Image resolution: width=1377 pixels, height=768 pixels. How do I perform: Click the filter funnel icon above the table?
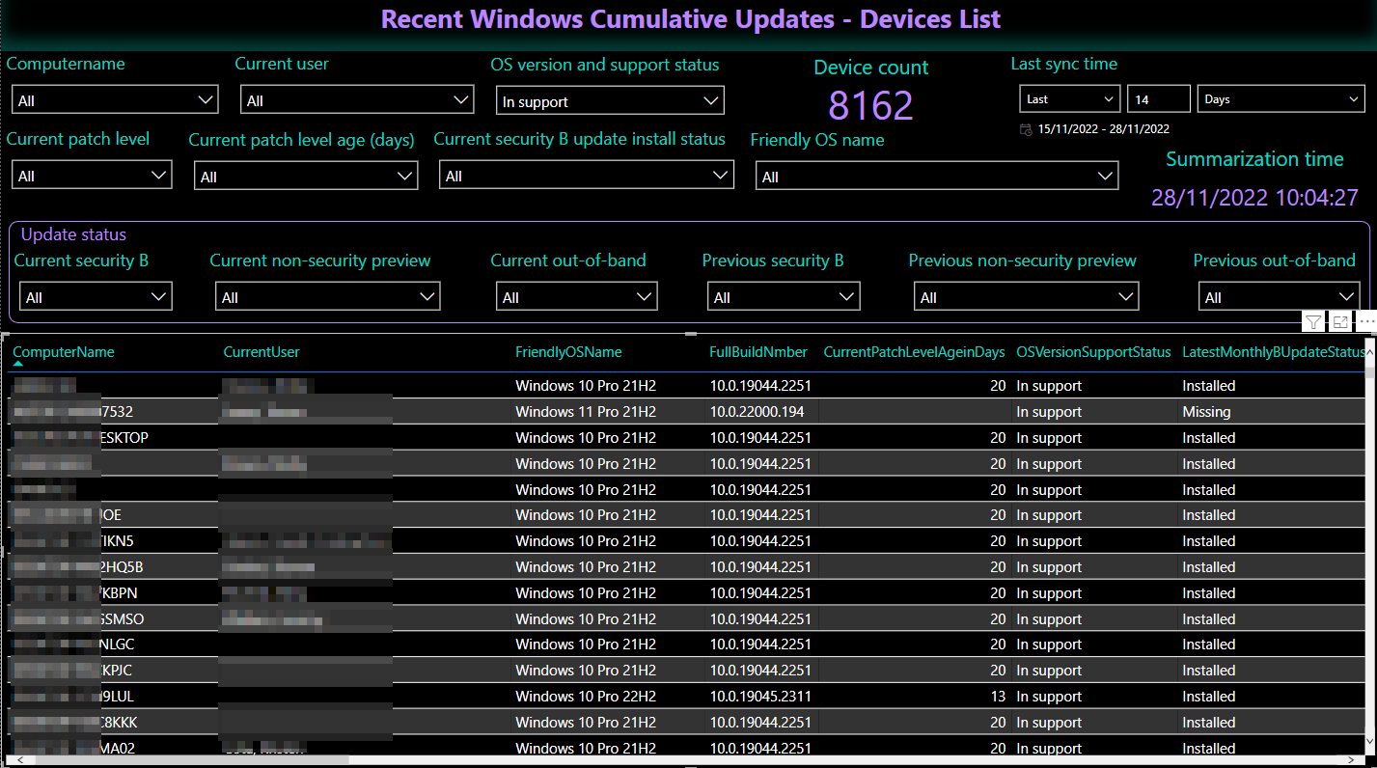[x=1313, y=322]
